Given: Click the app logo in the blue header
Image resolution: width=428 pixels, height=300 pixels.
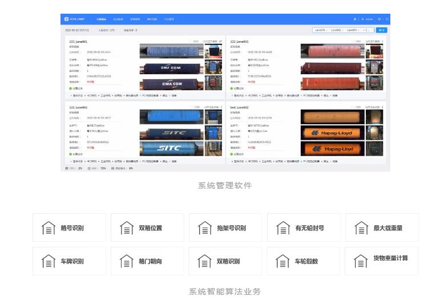Looking at the screenshot, I should 66,19.
